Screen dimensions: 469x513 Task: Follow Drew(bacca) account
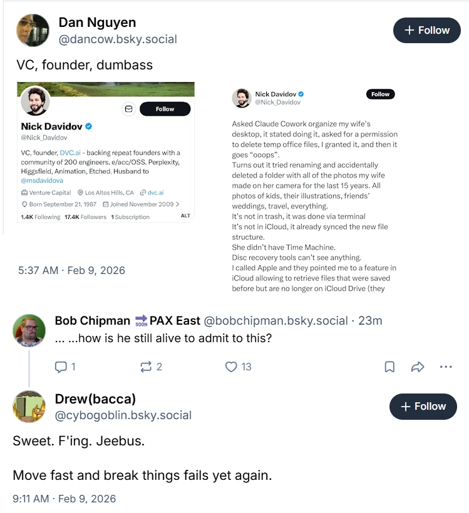[423, 407]
